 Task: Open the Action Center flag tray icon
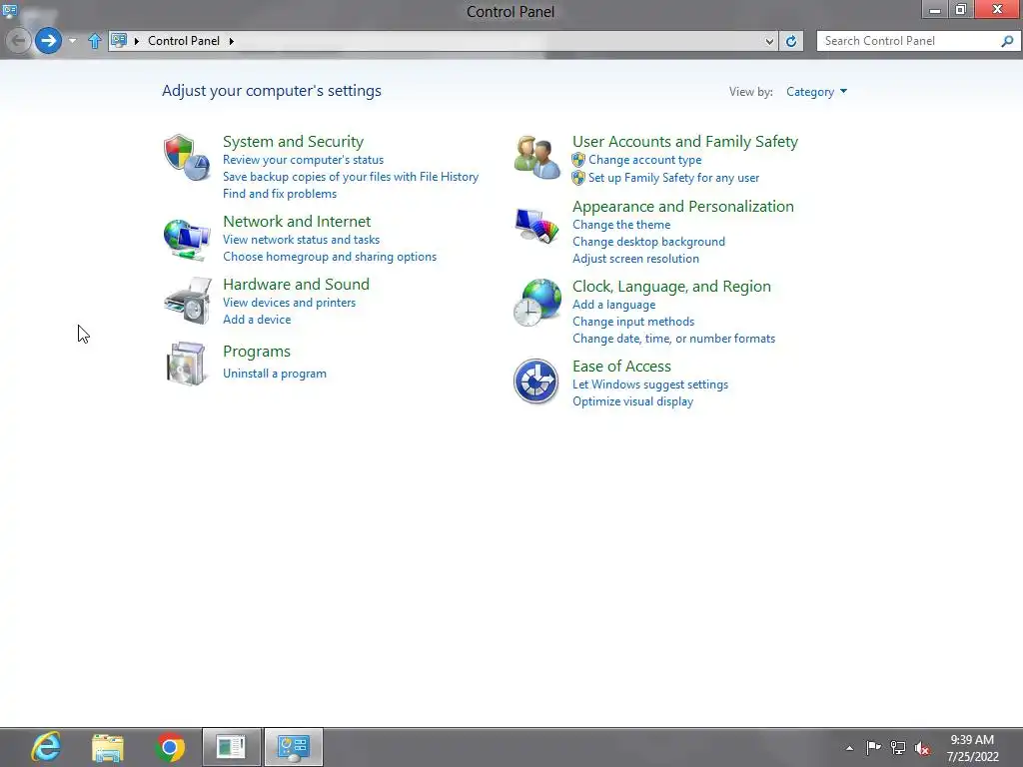click(x=873, y=747)
